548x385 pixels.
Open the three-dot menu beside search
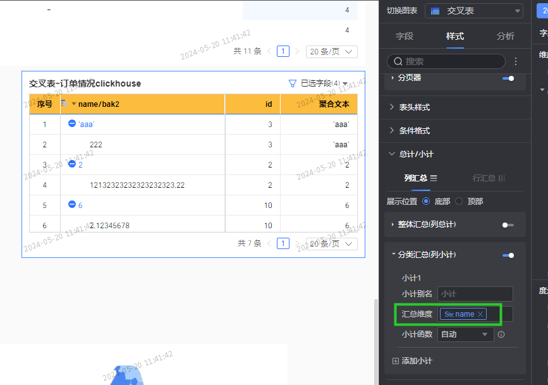[516, 61]
